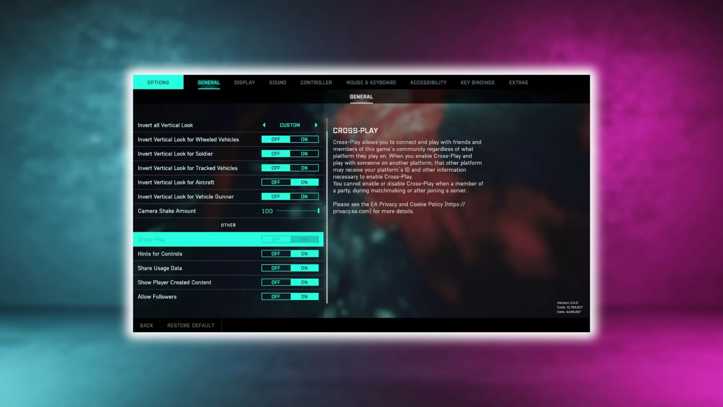Click RESTORE DEFAULT button
Viewport: 723px width, 407px height.
[x=191, y=325]
